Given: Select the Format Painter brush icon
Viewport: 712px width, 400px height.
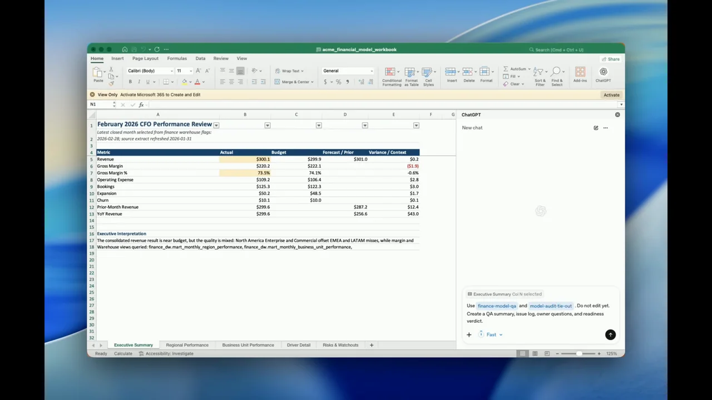Looking at the screenshot, I should (x=111, y=83).
